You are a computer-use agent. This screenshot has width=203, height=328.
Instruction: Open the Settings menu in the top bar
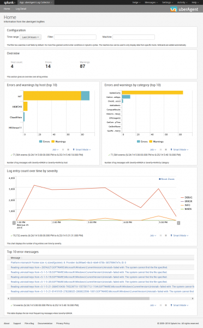pos(168,3)
